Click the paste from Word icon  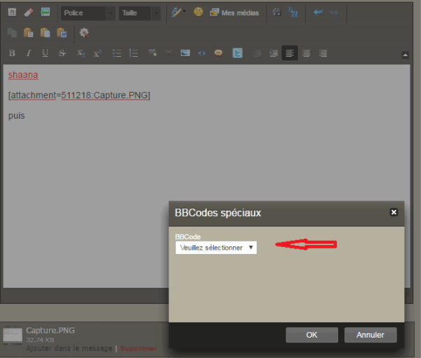[62, 33]
